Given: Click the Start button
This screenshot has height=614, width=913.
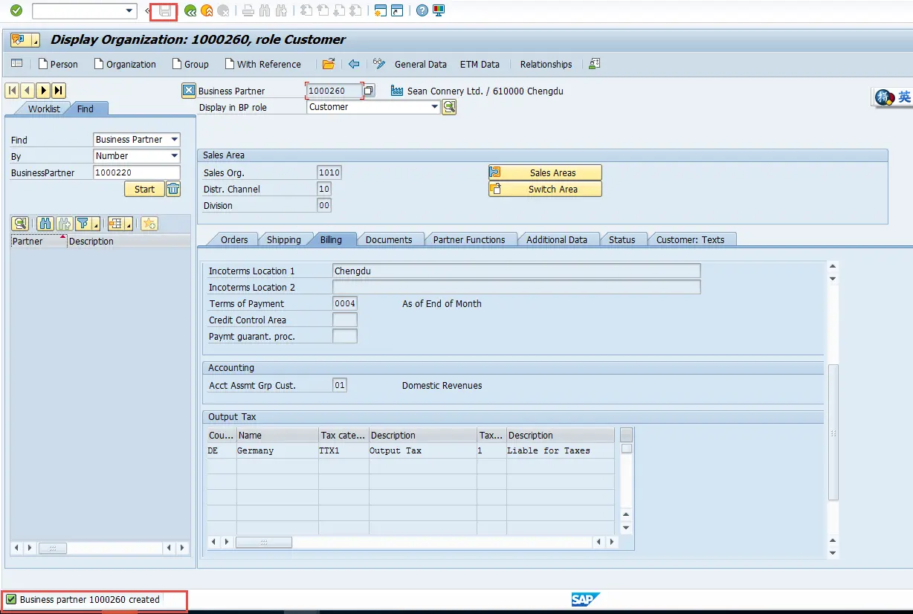Looking at the screenshot, I should pos(144,189).
